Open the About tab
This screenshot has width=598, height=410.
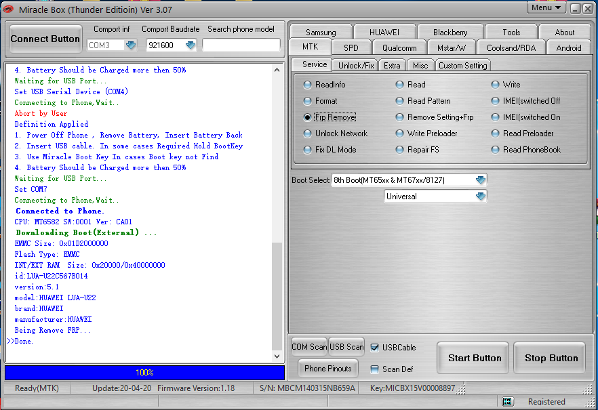tap(564, 32)
